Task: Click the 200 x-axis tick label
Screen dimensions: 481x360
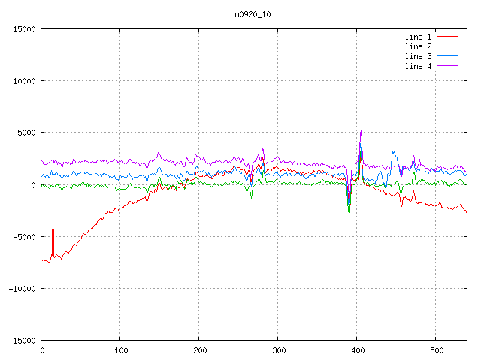Action: (x=199, y=350)
